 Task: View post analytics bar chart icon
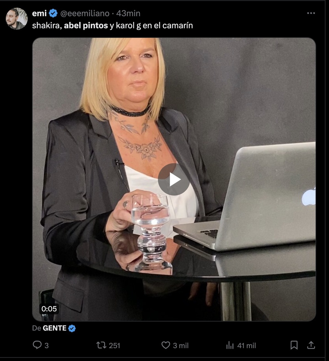point(230,345)
